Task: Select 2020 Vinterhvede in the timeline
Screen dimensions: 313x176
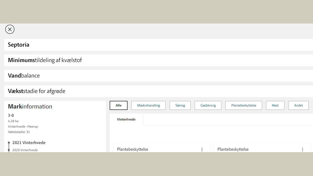Action: click(x=25, y=150)
